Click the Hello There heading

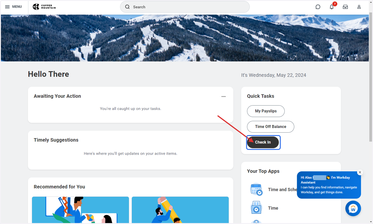(48, 74)
